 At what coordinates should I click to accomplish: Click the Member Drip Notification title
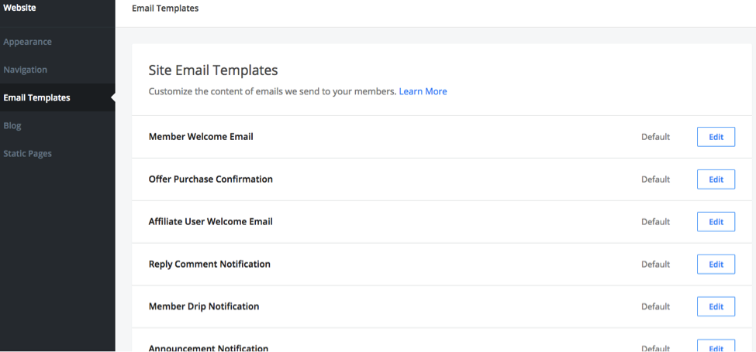tap(204, 306)
